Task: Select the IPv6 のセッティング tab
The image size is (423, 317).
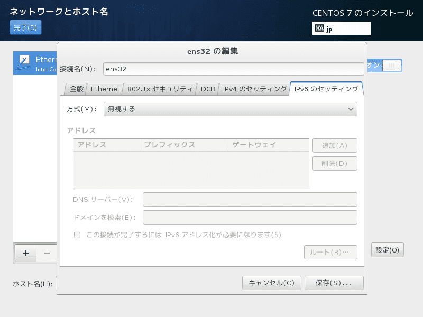Action: tap(326, 89)
